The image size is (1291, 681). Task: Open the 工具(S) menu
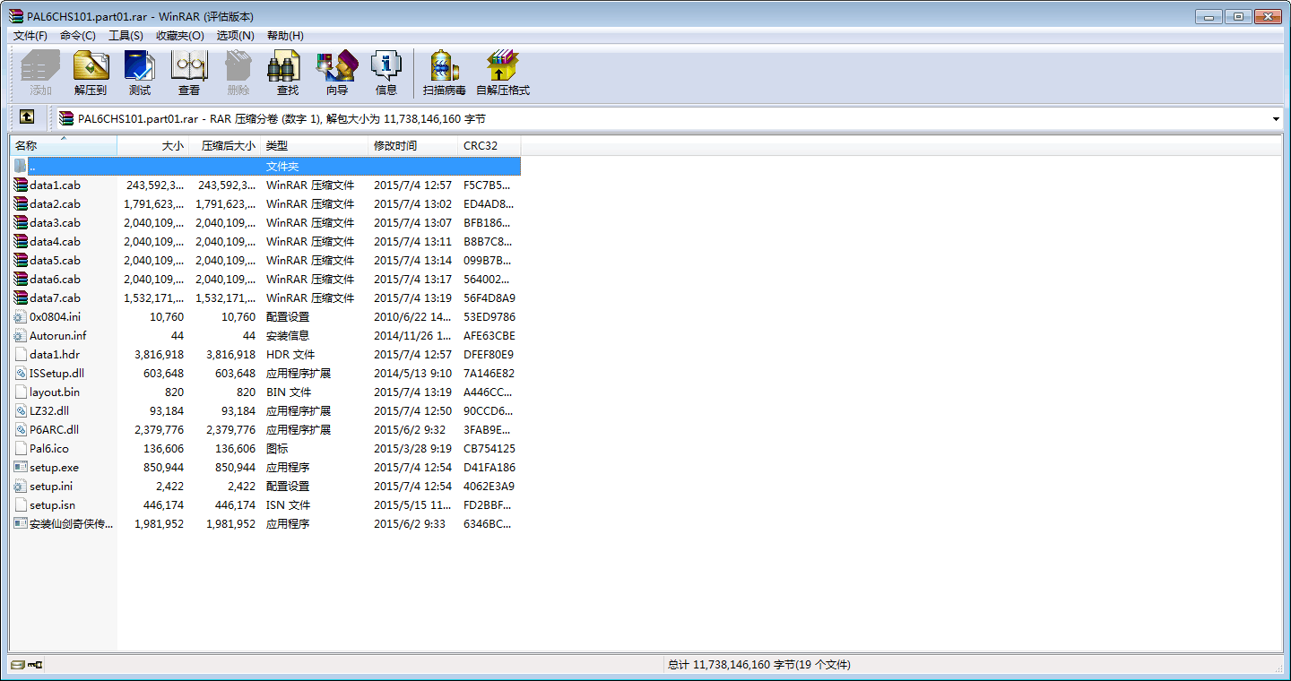(x=126, y=36)
